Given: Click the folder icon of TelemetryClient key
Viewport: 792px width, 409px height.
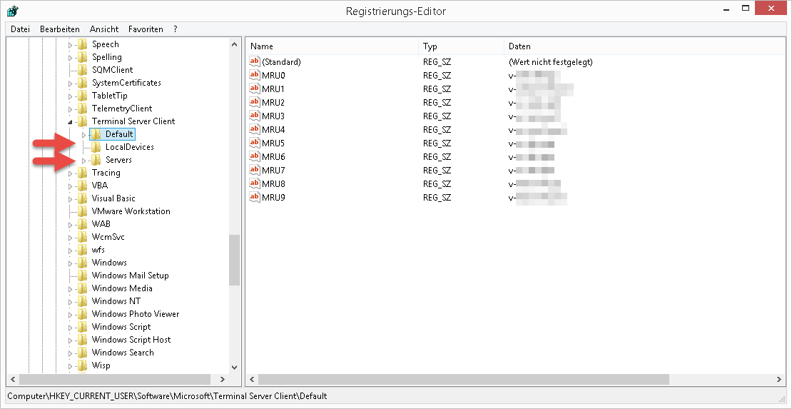Looking at the screenshot, I should (x=82, y=108).
